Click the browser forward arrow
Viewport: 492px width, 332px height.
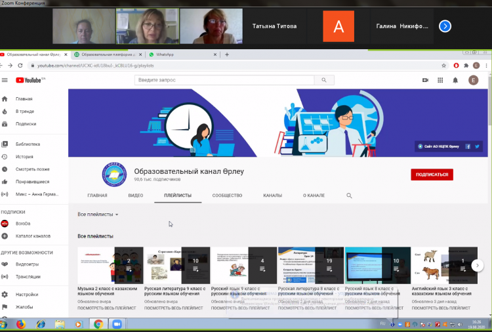10,66
